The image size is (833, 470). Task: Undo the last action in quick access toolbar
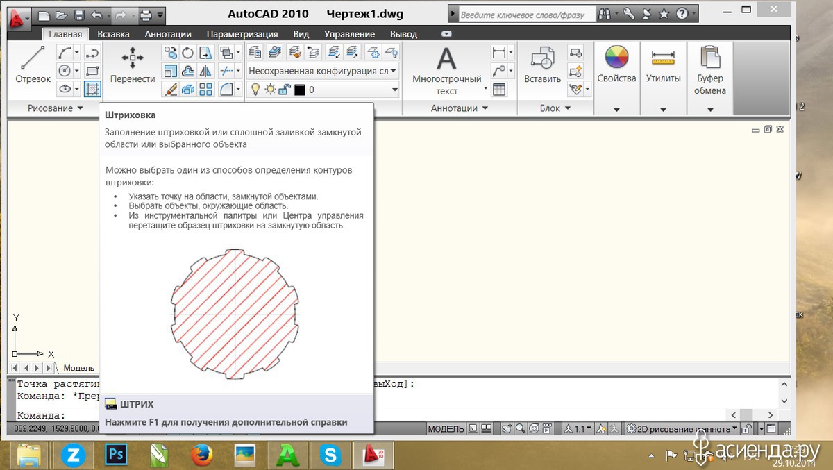(96, 15)
